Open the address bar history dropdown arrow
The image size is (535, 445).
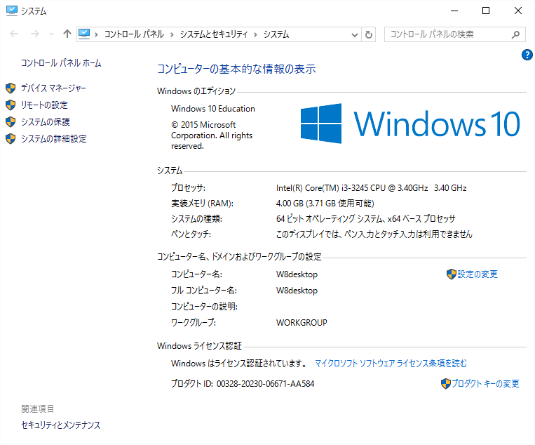click(355, 34)
